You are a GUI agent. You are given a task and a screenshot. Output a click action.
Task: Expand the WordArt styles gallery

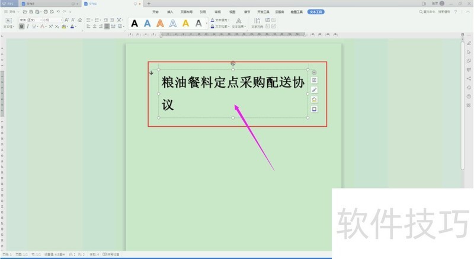point(206,23)
